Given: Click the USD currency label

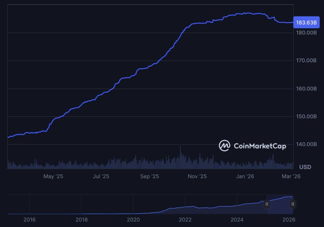Looking at the screenshot, I should (x=305, y=167).
